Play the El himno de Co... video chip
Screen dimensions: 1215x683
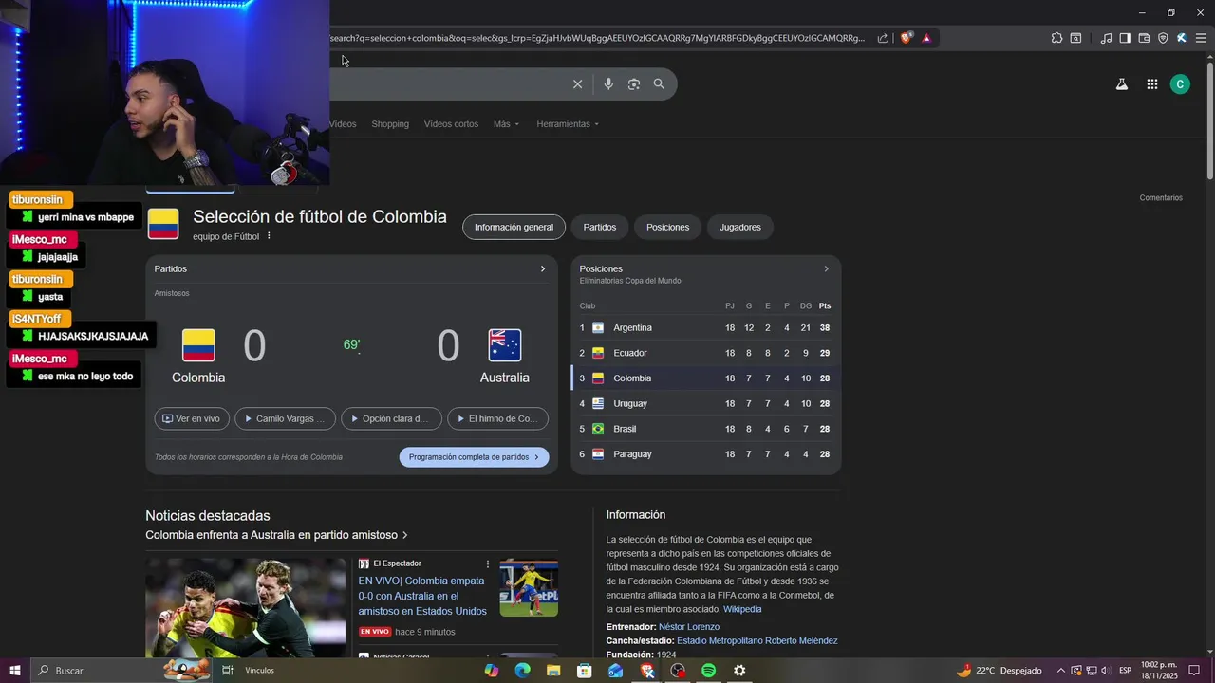click(497, 418)
